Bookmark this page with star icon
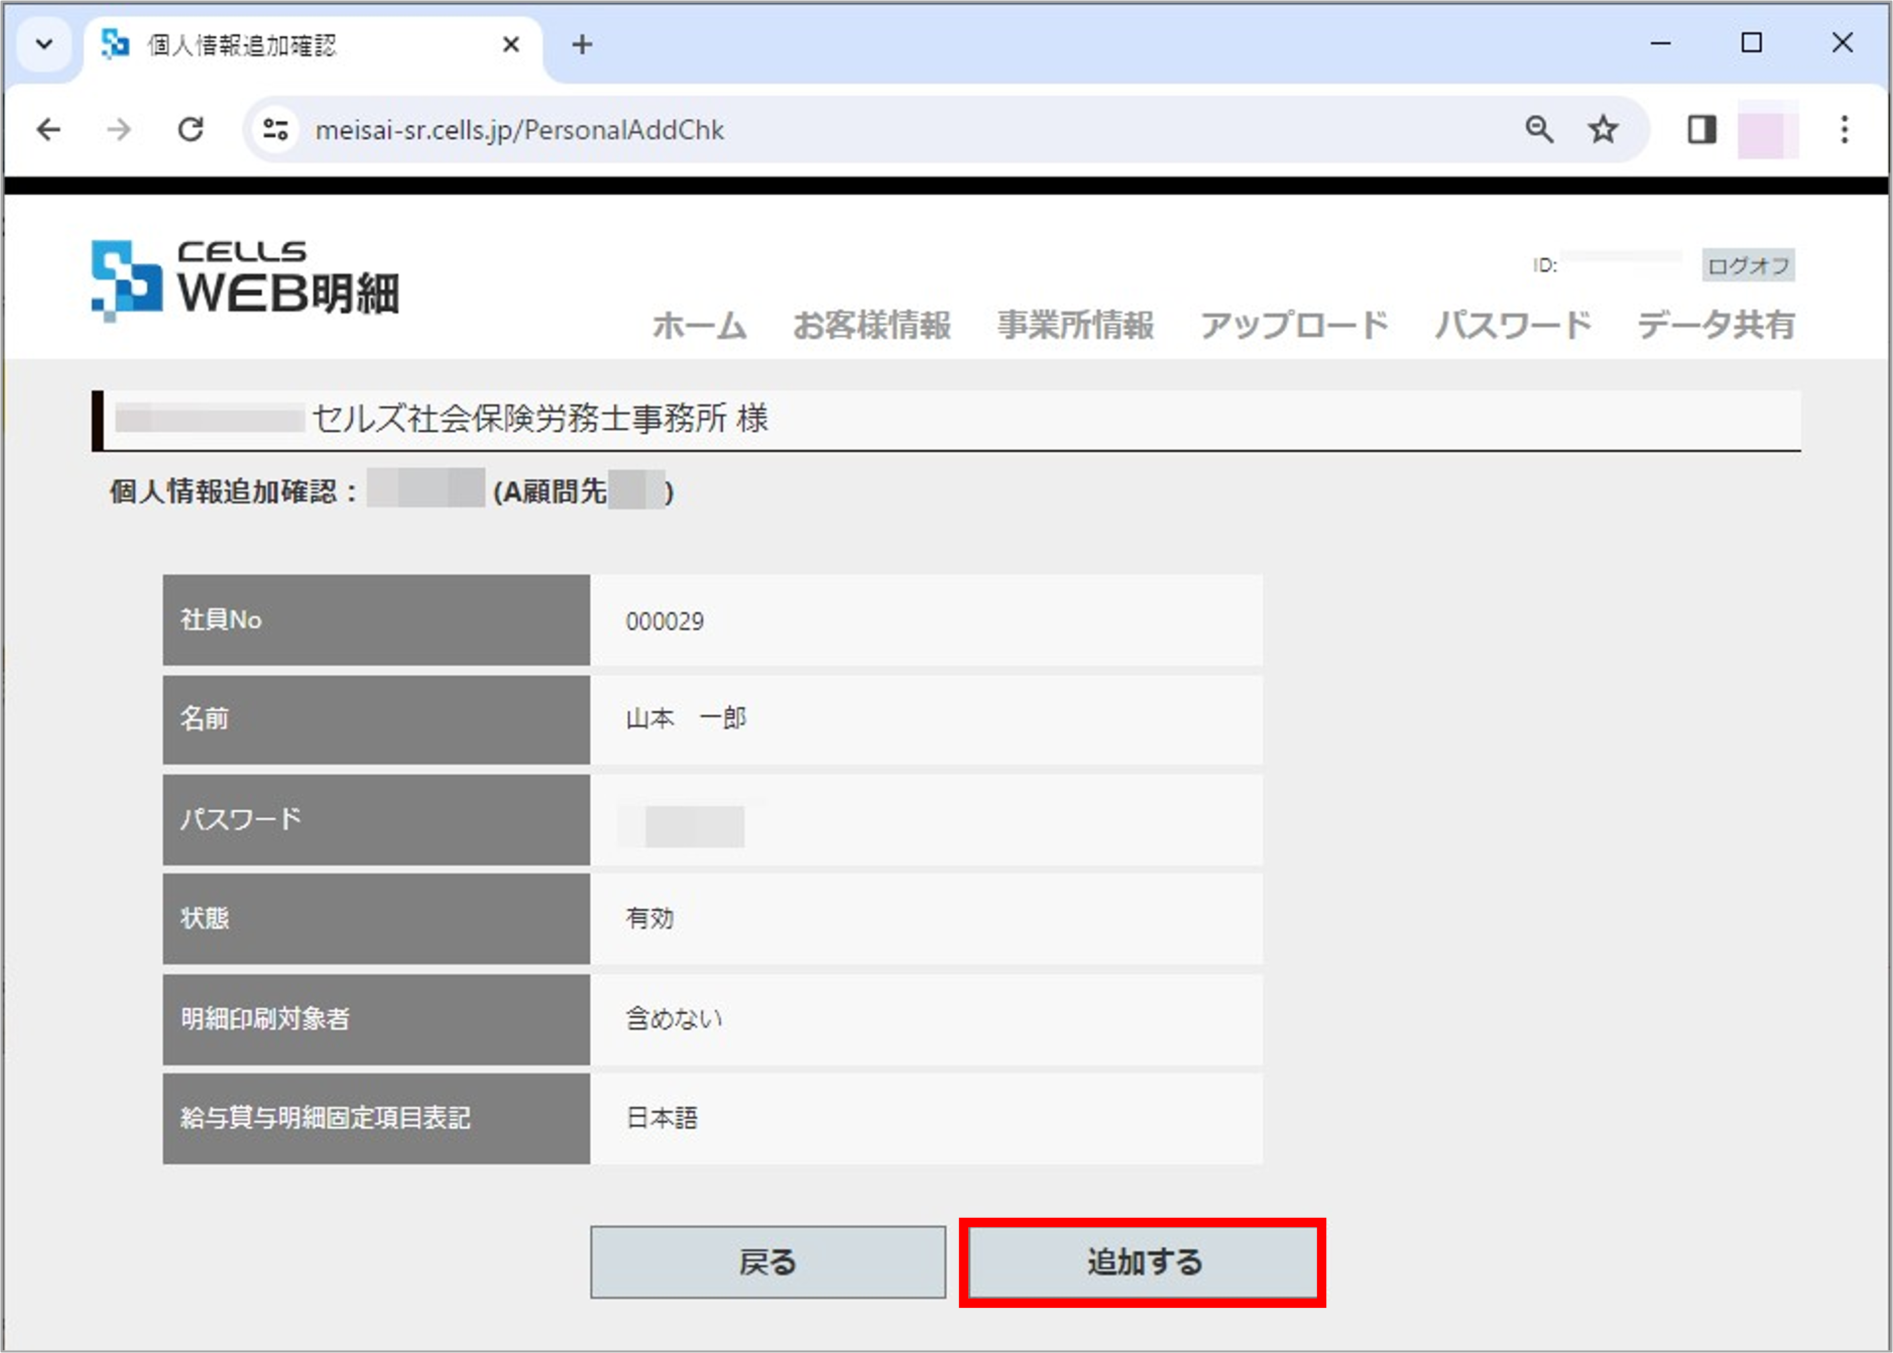The width and height of the screenshot is (1893, 1353). tap(1602, 130)
